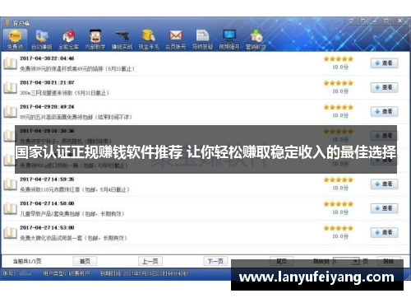The image size is (411, 298).
Task: Open the 现金羊毛 gold coins icon
Action: pyautogui.click(x=149, y=40)
